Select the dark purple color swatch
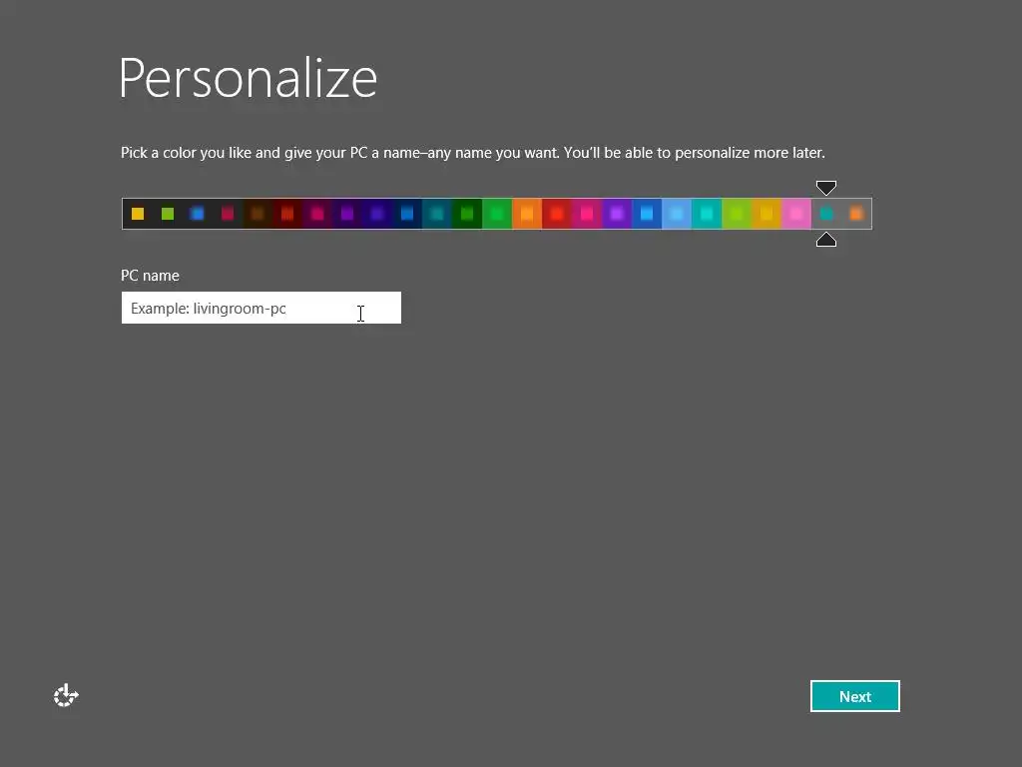Screen dimensions: 1022x767 (x=347, y=214)
